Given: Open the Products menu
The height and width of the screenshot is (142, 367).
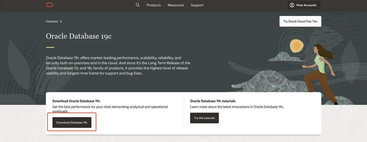Looking at the screenshot, I should [x=154, y=5].
